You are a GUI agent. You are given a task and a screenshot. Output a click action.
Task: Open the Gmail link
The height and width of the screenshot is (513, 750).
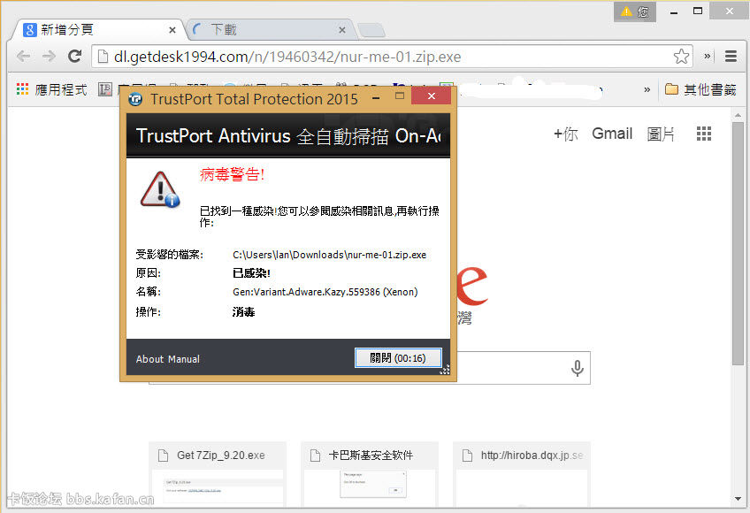(612, 134)
